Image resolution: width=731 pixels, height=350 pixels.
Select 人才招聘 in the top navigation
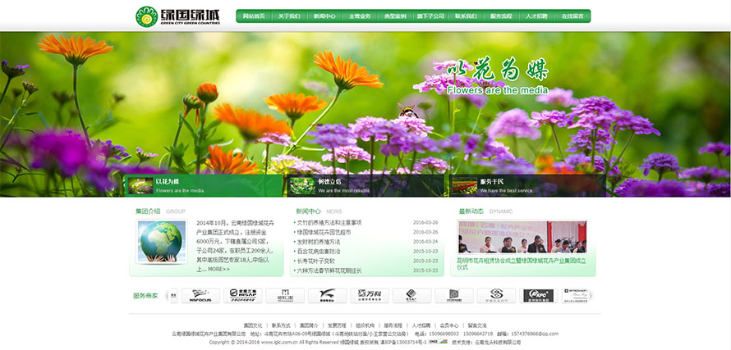coord(536,16)
